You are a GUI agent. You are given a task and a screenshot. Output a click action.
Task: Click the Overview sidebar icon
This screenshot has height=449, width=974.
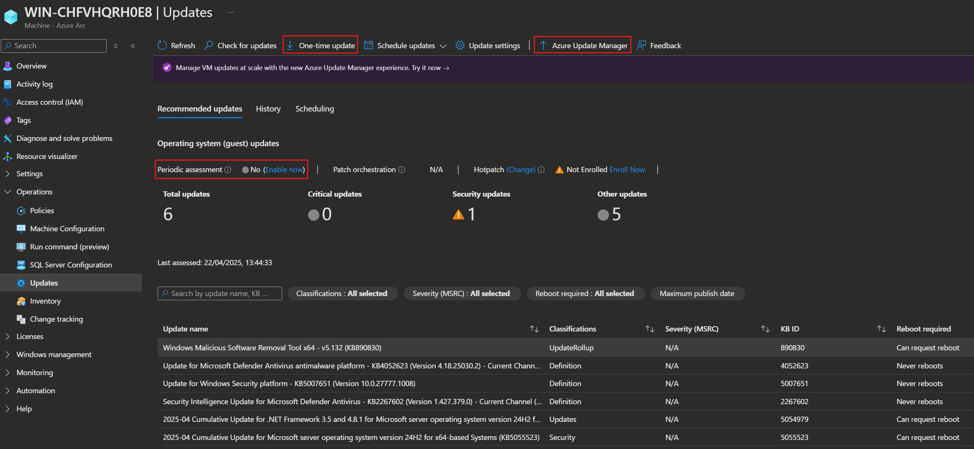pyautogui.click(x=8, y=66)
